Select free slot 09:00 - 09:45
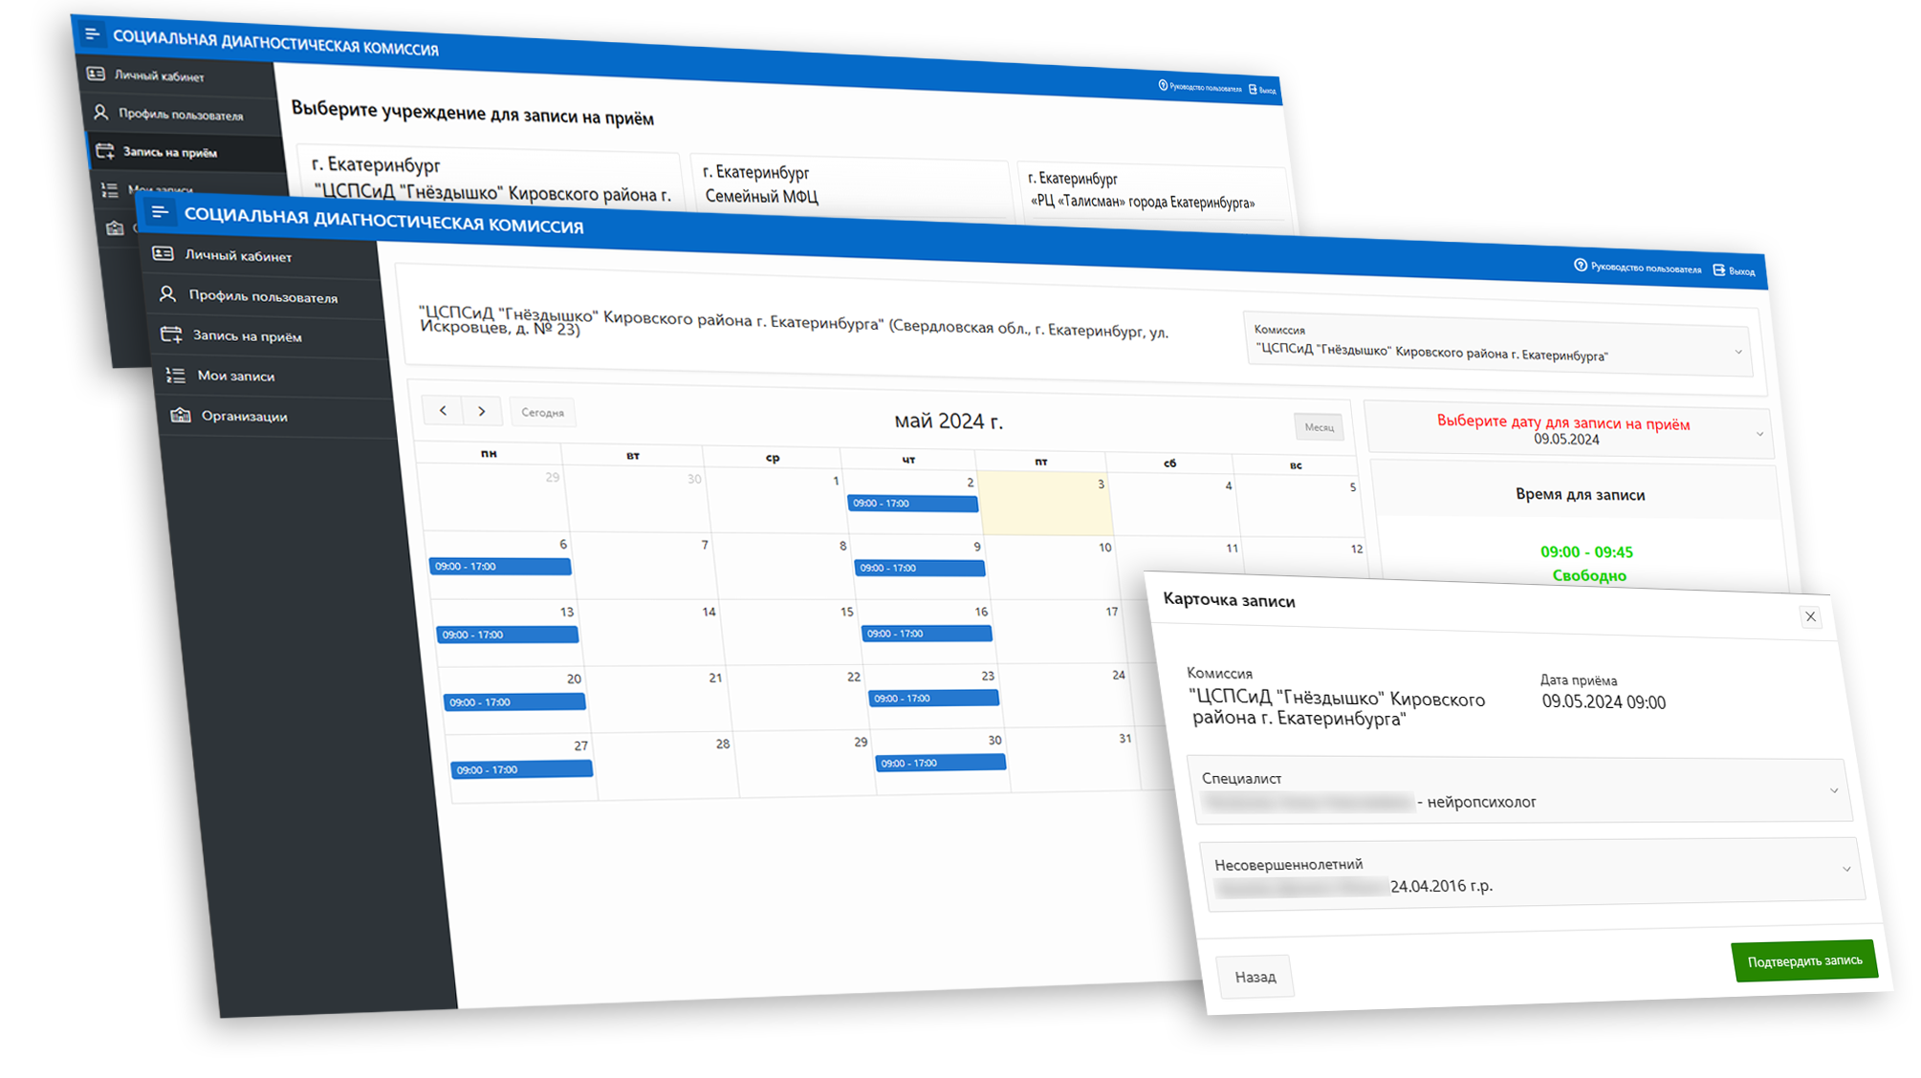Screen dimensions: 1921x1078 click(x=1587, y=563)
